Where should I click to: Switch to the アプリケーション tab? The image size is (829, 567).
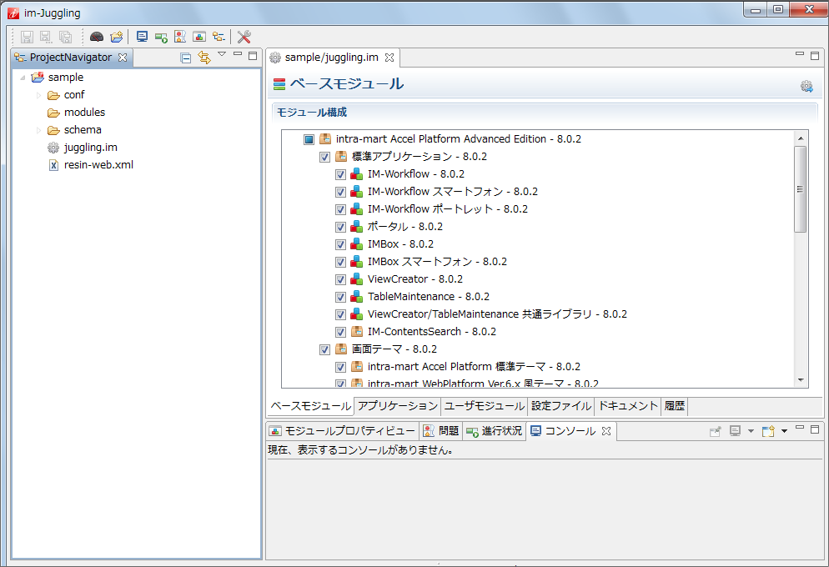tap(398, 406)
